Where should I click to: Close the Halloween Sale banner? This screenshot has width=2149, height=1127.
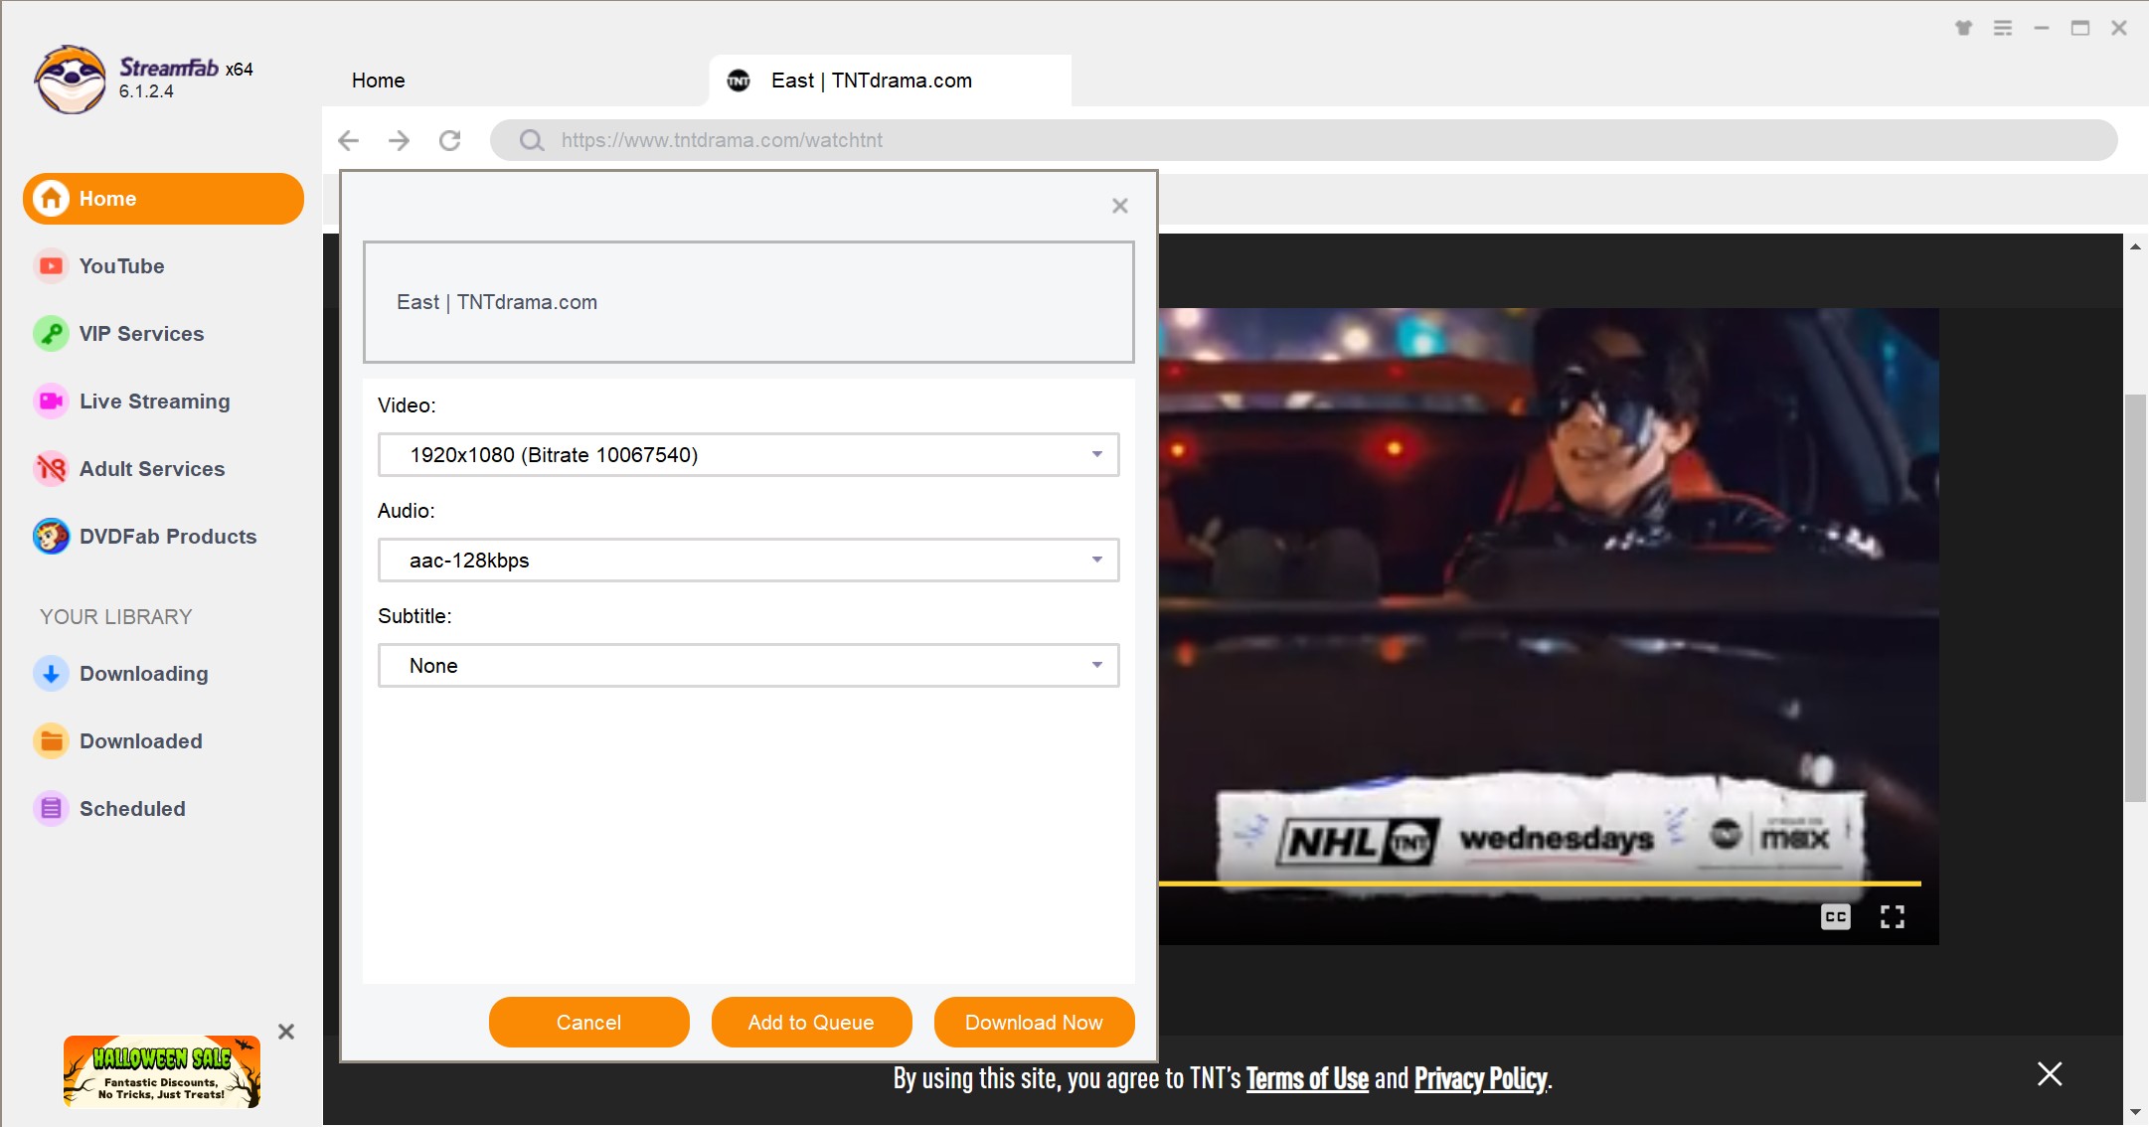(x=285, y=1028)
